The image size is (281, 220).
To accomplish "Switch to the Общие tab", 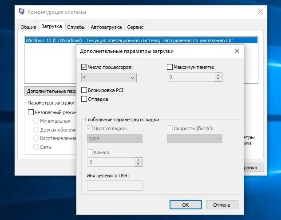I will click(x=28, y=27).
